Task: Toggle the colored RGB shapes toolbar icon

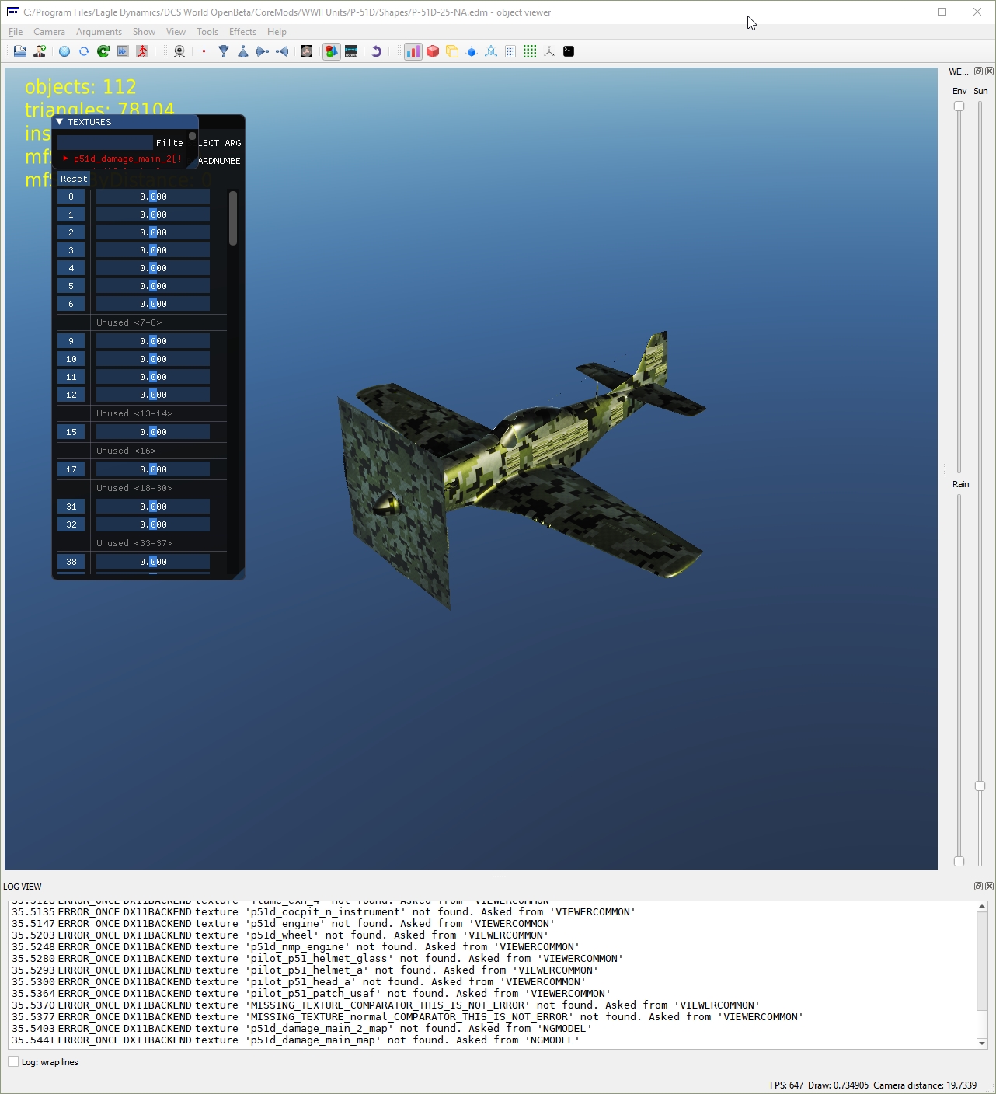Action: pyautogui.click(x=332, y=51)
